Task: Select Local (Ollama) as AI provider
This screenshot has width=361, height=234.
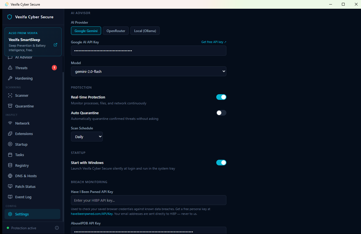Action: coord(145,31)
